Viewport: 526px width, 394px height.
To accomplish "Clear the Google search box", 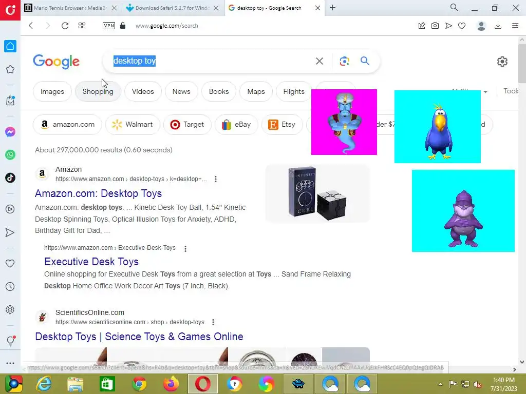I will (320, 61).
